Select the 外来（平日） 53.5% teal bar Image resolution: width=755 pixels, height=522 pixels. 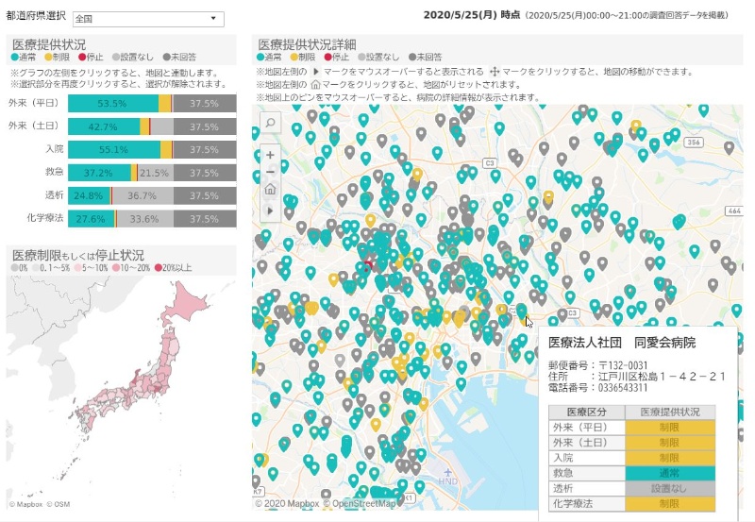click(x=112, y=104)
